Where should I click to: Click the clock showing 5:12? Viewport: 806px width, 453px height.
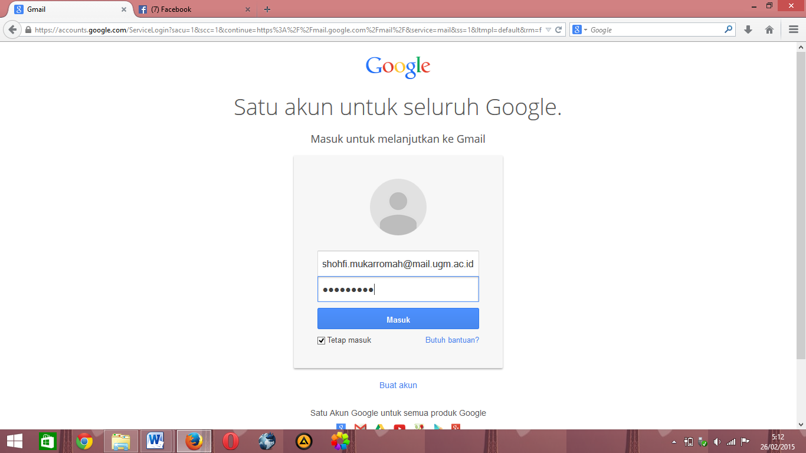click(778, 437)
